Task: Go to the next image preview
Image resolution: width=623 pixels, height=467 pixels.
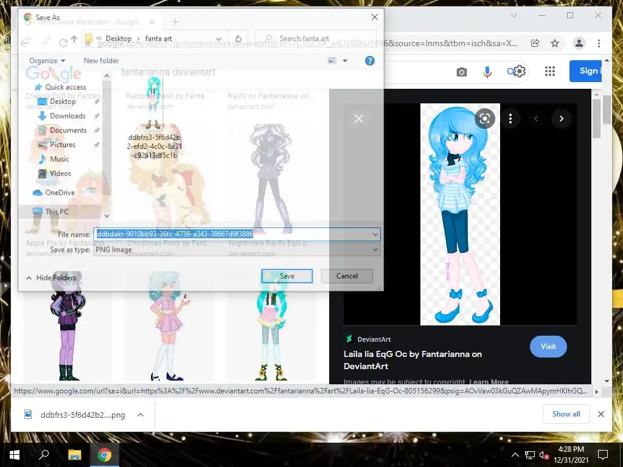Action: [561, 119]
